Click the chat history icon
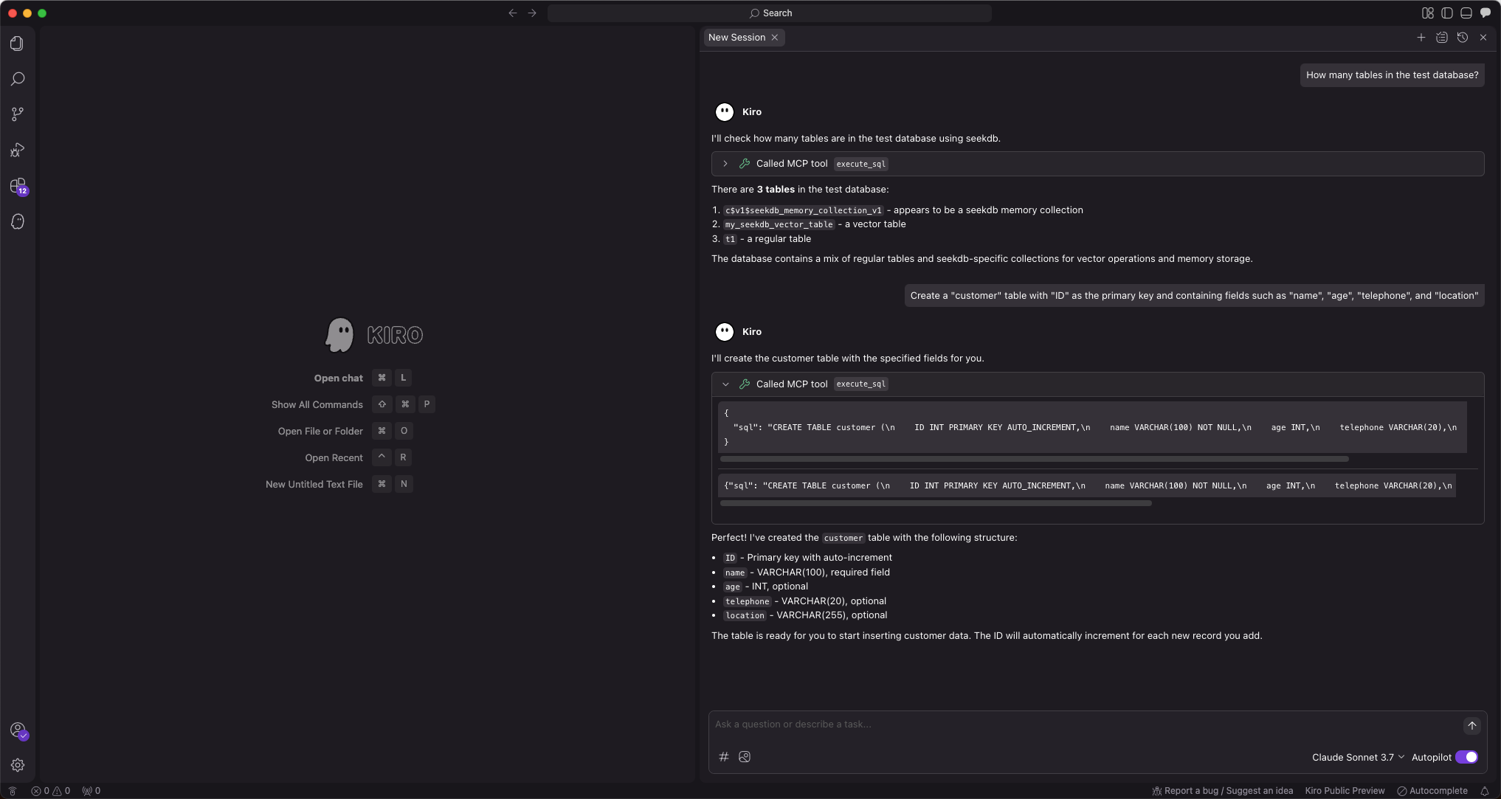 pos(1463,38)
